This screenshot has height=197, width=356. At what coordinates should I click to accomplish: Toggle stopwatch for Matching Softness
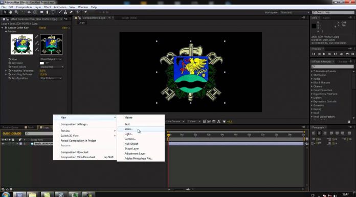tap(10, 74)
